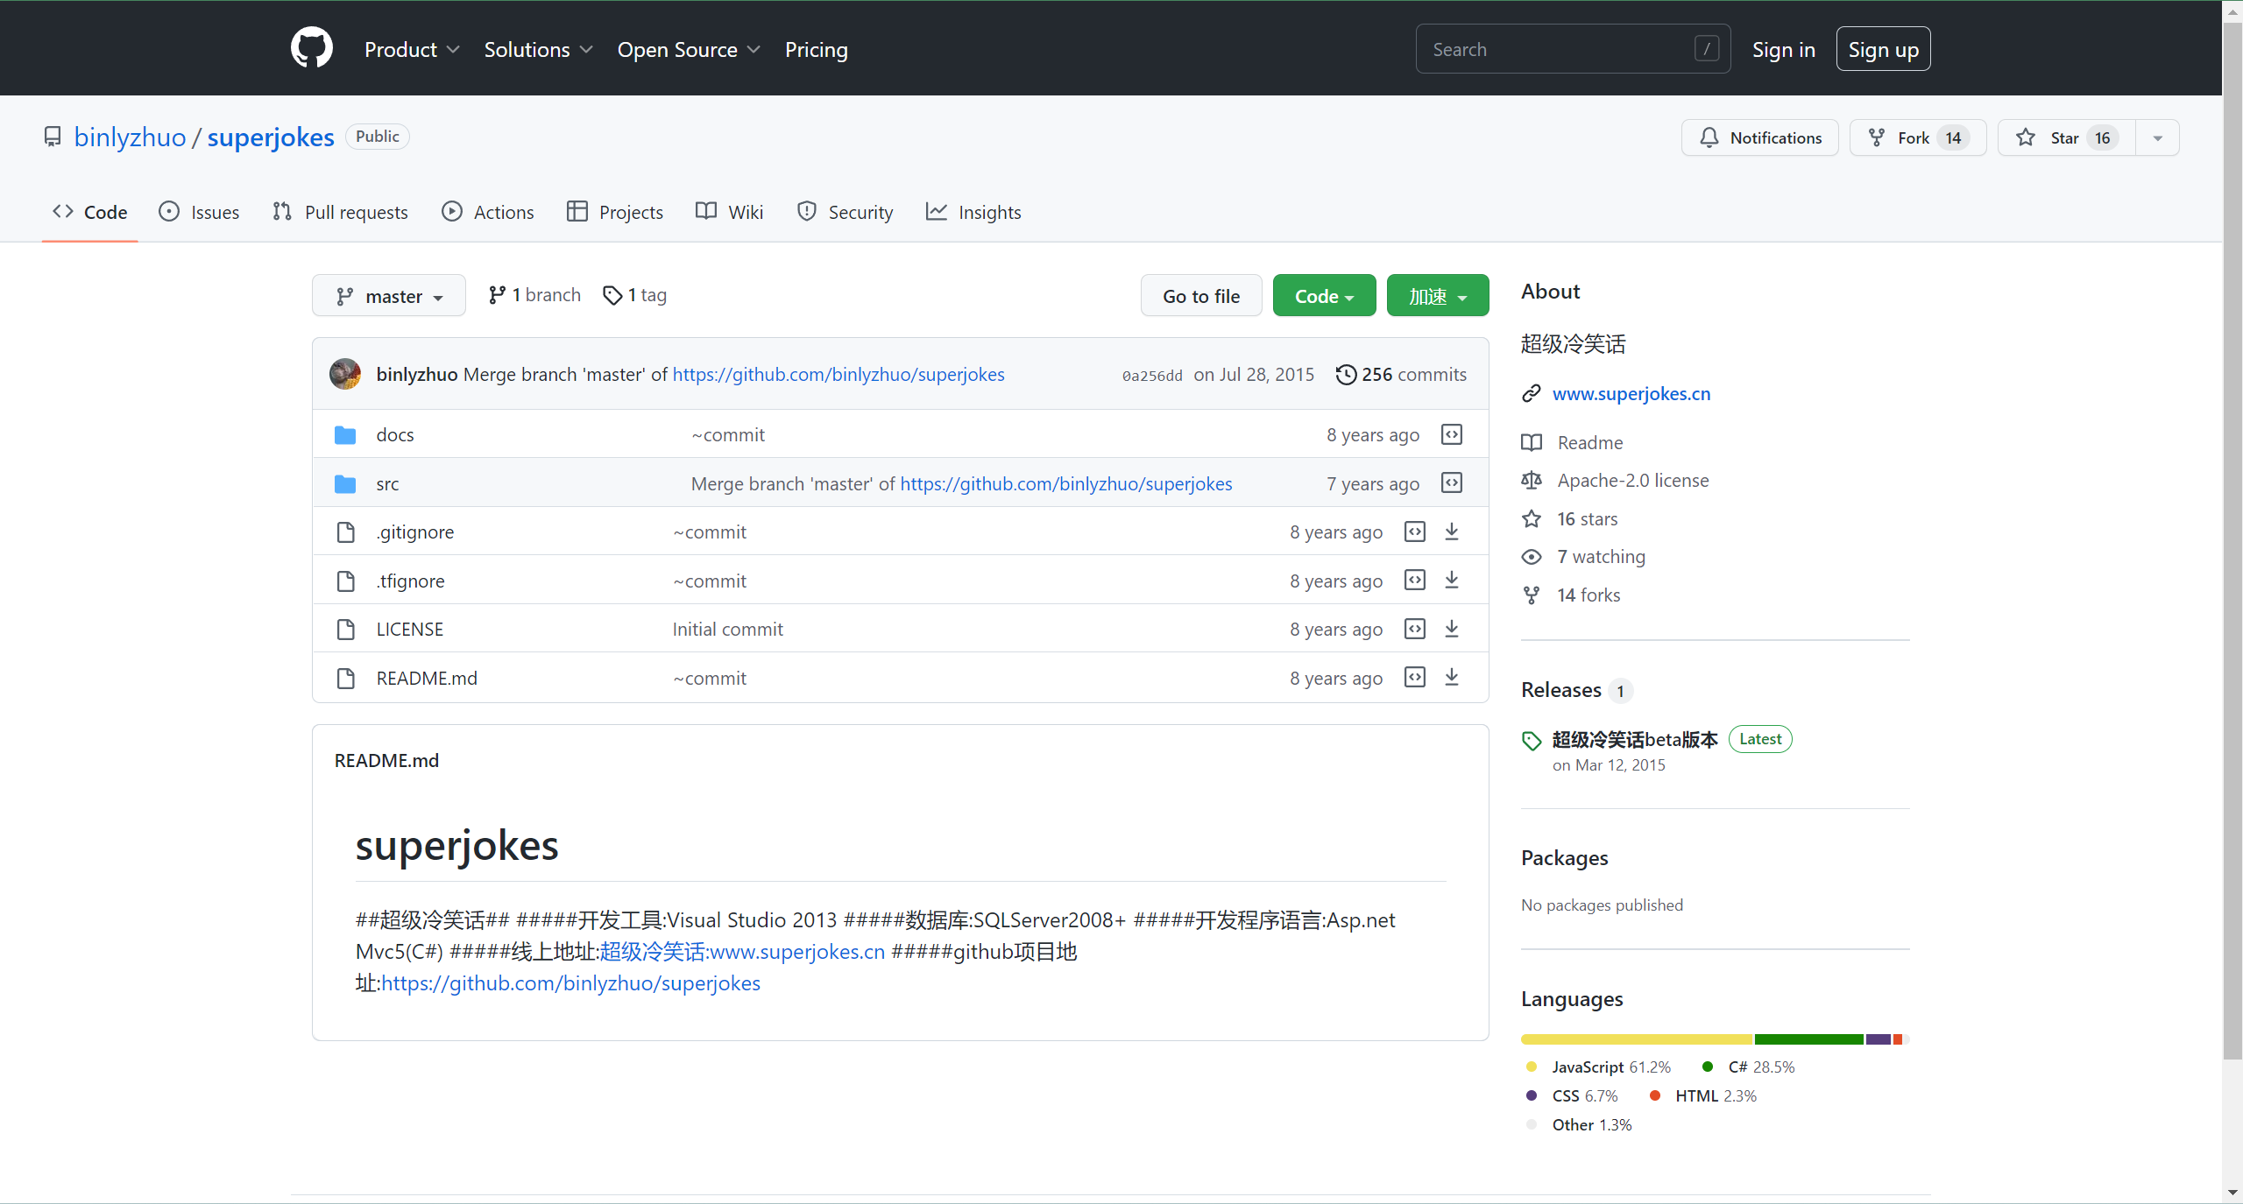2243x1204 pixels.
Task: Open the Insights tab
Action: [973, 212]
